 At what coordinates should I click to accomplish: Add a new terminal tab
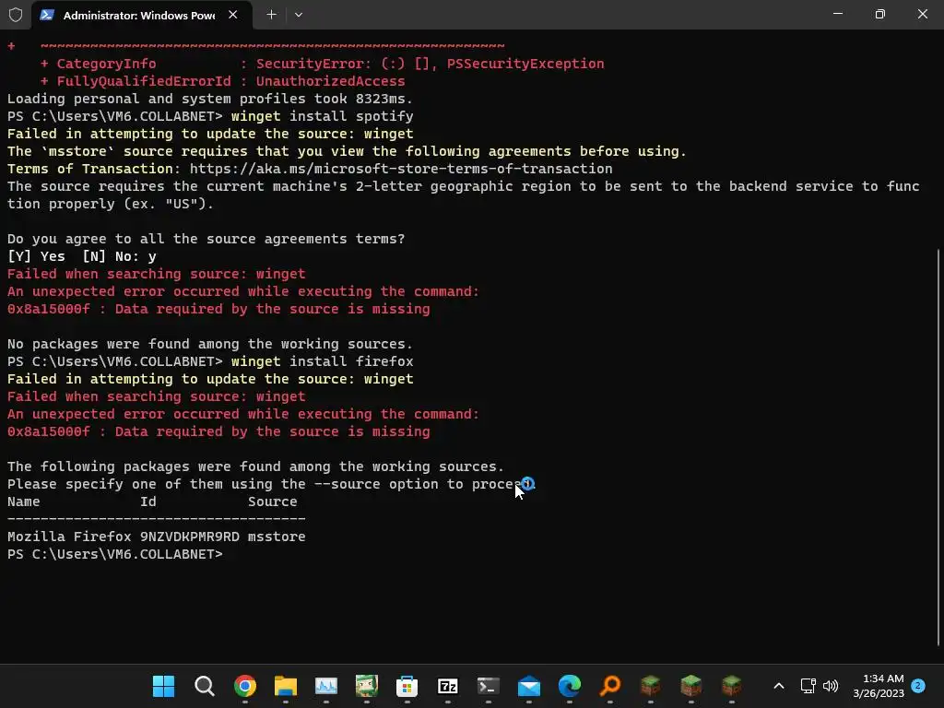click(x=272, y=15)
